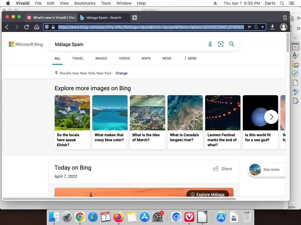Expand the MORE search categories menu

190,58
